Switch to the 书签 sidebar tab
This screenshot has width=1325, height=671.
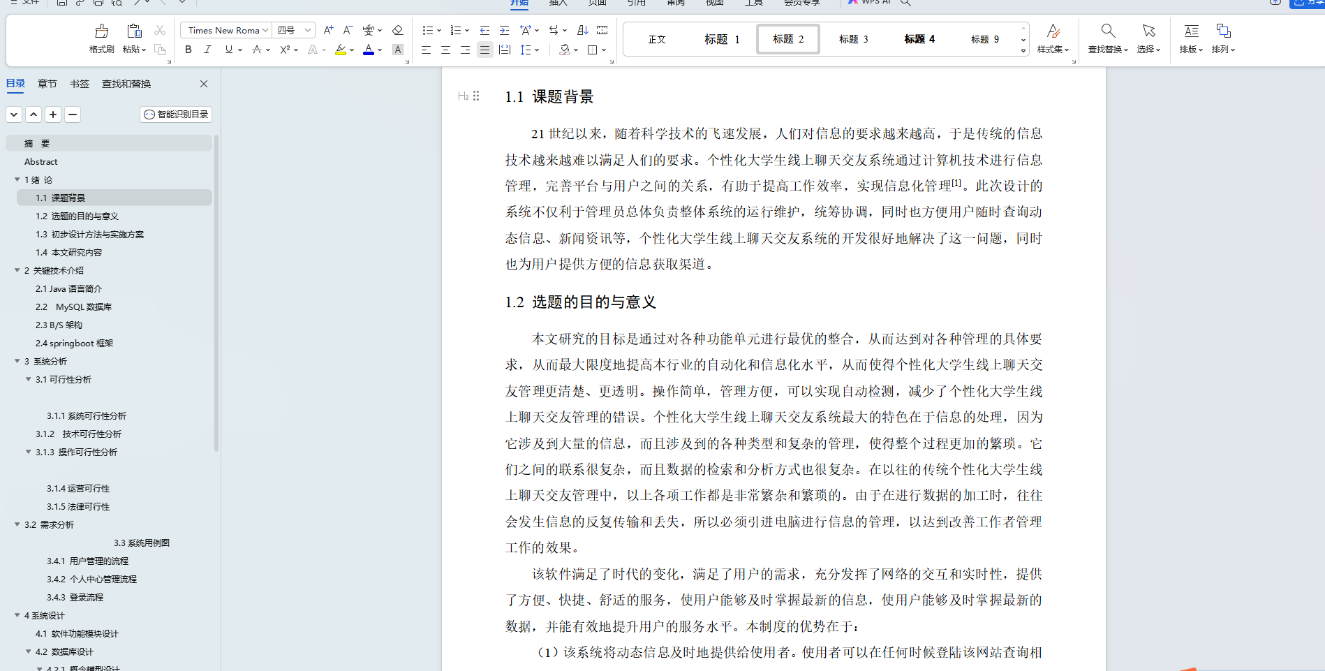[x=79, y=83]
